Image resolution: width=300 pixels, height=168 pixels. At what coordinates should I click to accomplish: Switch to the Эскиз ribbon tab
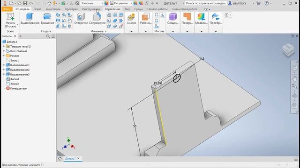pos(37,9)
